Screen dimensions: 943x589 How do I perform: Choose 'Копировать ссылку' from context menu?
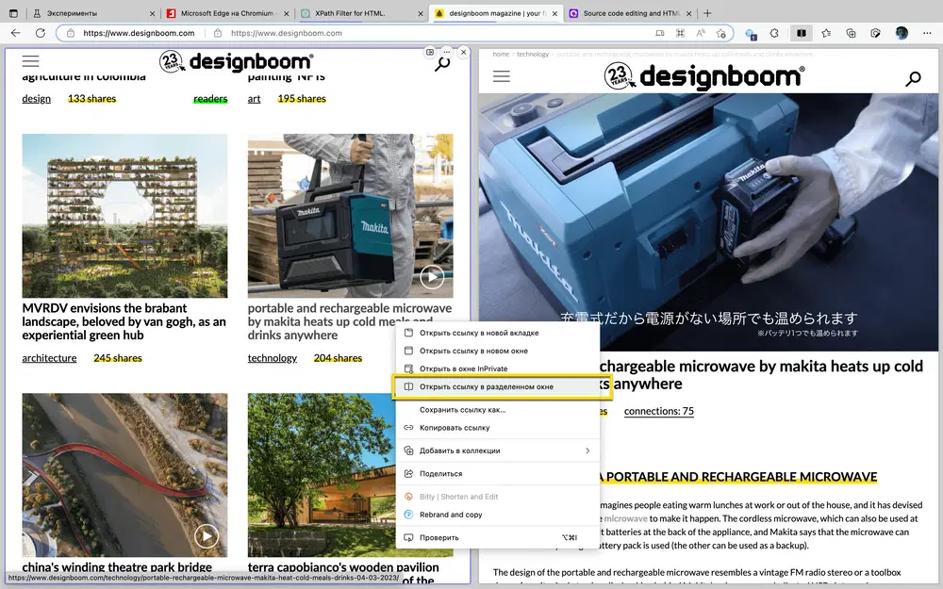tap(455, 428)
